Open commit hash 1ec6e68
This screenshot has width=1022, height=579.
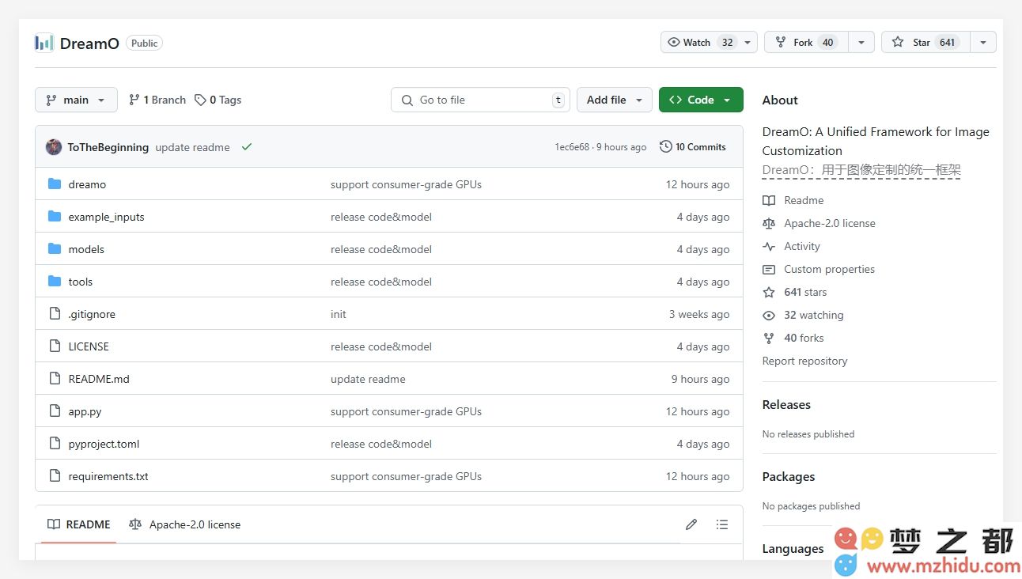(572, 147)
